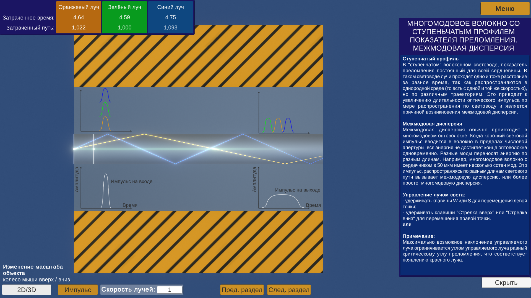Click the orange pulse curve in left graph
The width and height of the screenshot is (531, 298).
pos(105,117)
